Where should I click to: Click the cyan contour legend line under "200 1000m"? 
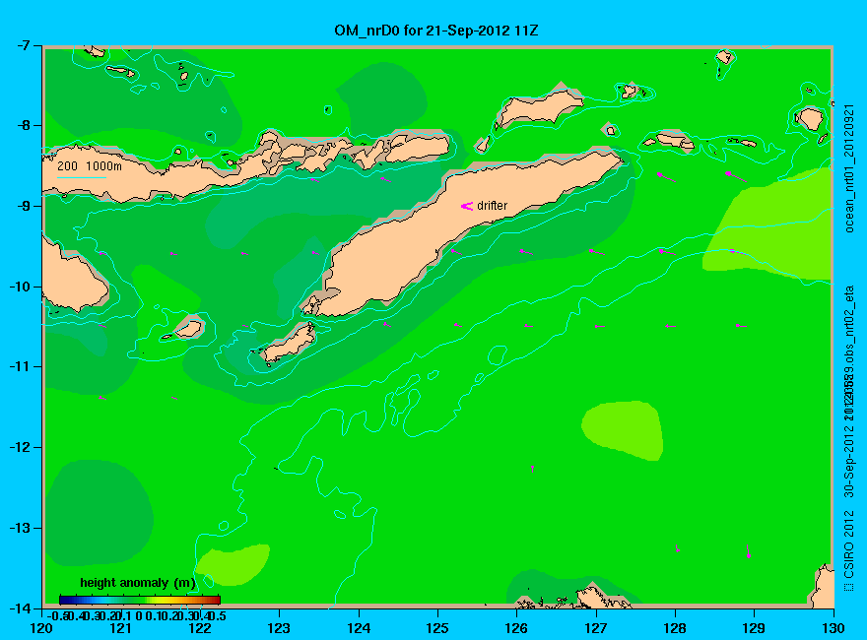[82, 177]
